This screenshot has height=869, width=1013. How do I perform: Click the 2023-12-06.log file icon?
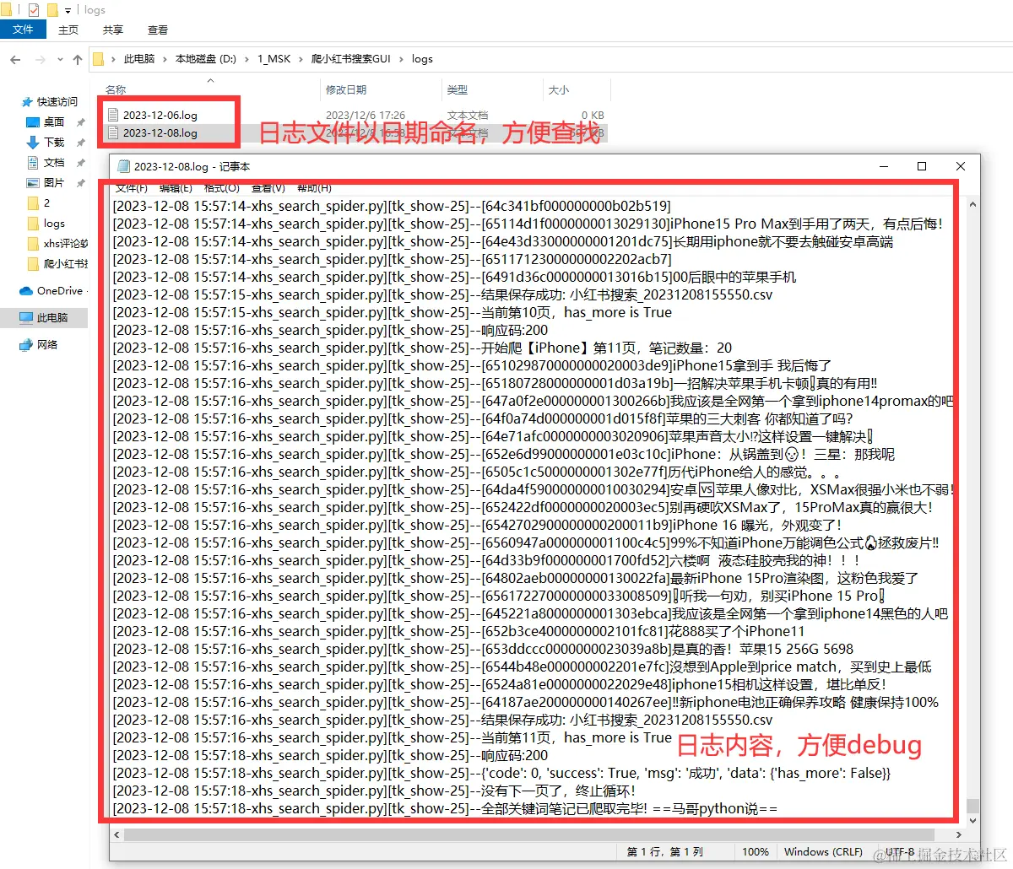pos(113,115)
